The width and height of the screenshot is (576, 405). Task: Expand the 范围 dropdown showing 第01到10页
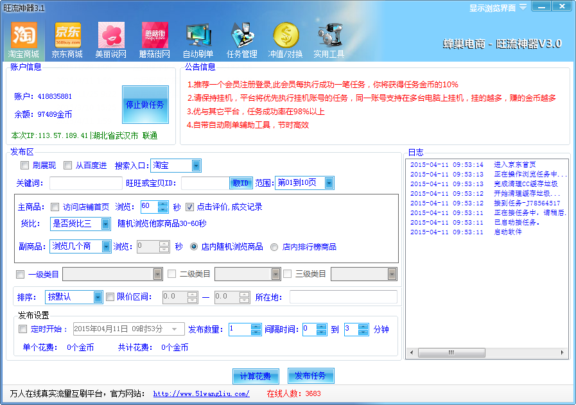click(329, 182)
